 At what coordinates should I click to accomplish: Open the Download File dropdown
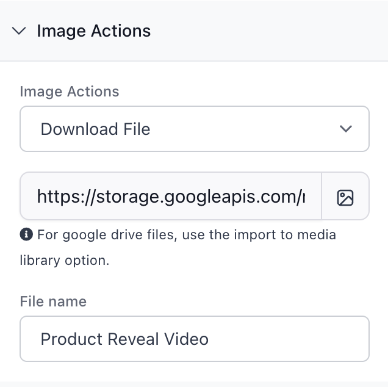194,129
